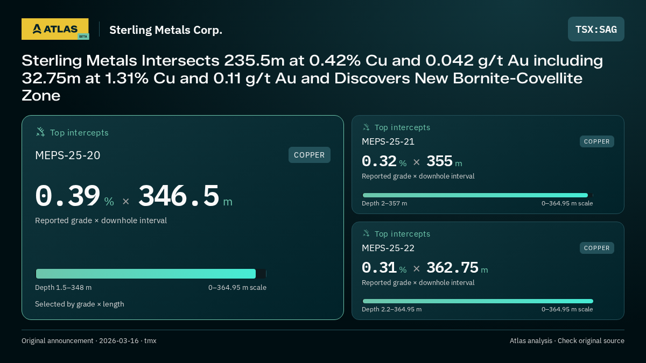Click 'Top intercepts' label in MEPS-25-21 card
The height and width of the screenshot is (363, 646).
[x=402, y=127]
